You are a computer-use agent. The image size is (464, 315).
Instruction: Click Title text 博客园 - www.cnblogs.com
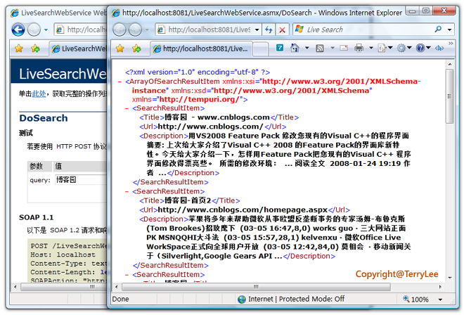[x=217, y=117]
